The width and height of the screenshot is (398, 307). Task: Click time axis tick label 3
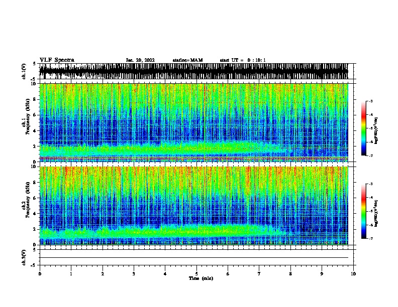tap(134, 274)
